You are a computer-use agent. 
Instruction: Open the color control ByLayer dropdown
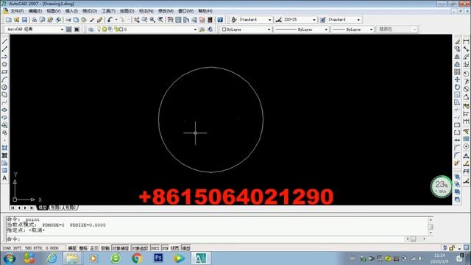point(269,29)
